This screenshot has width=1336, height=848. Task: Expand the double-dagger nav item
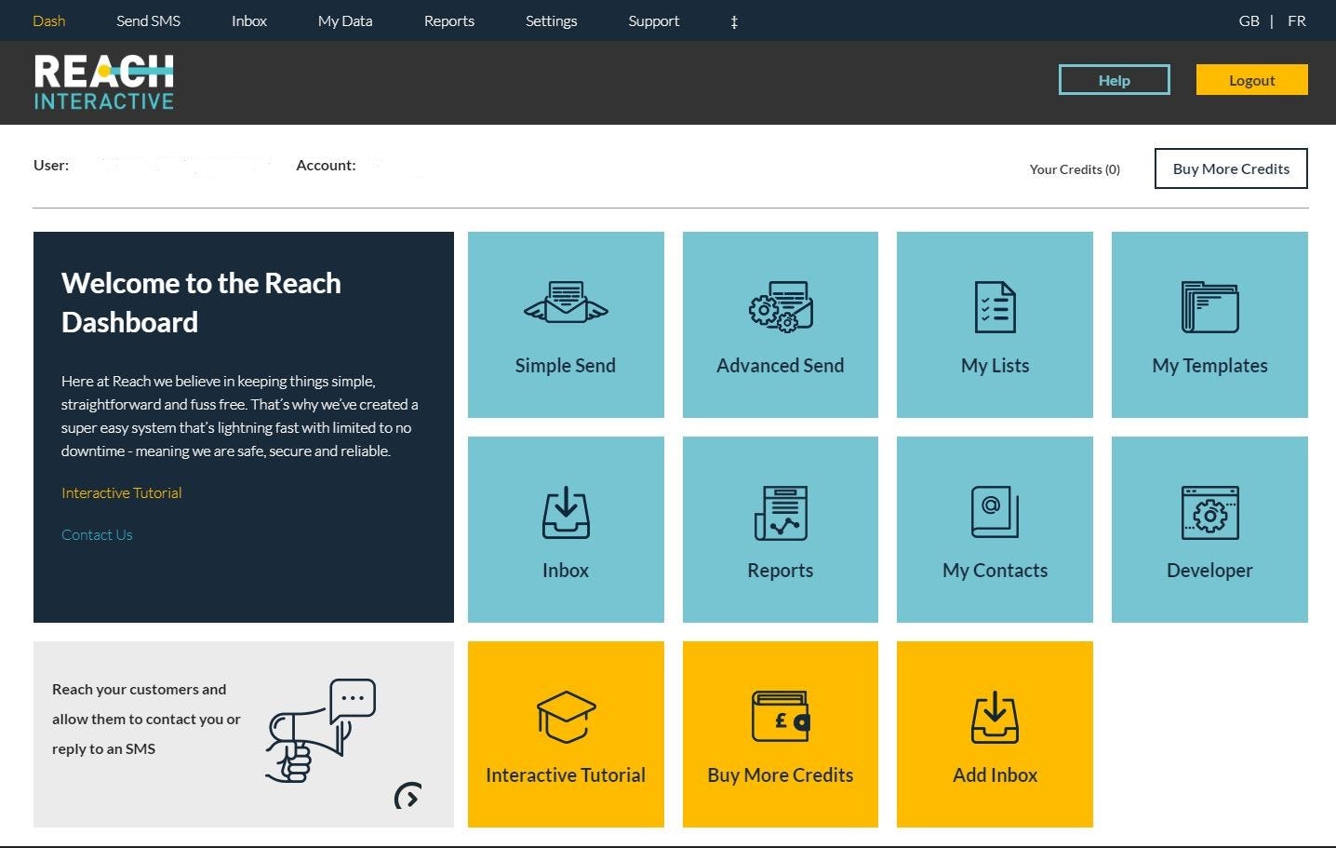tap(734, 20)
